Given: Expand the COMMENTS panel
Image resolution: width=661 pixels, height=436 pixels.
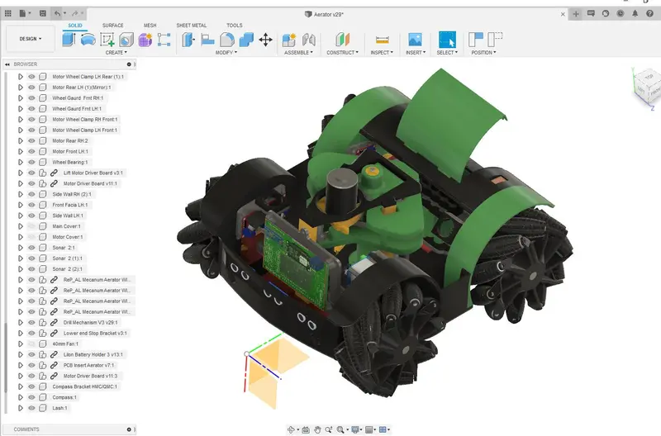Looking at the screenshot, I should 129,429.
